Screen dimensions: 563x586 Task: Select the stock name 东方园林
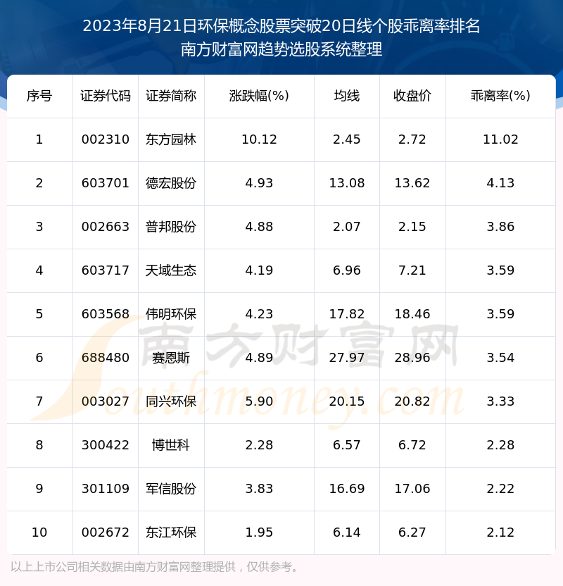pyautogui.click(x=171, y=139)
